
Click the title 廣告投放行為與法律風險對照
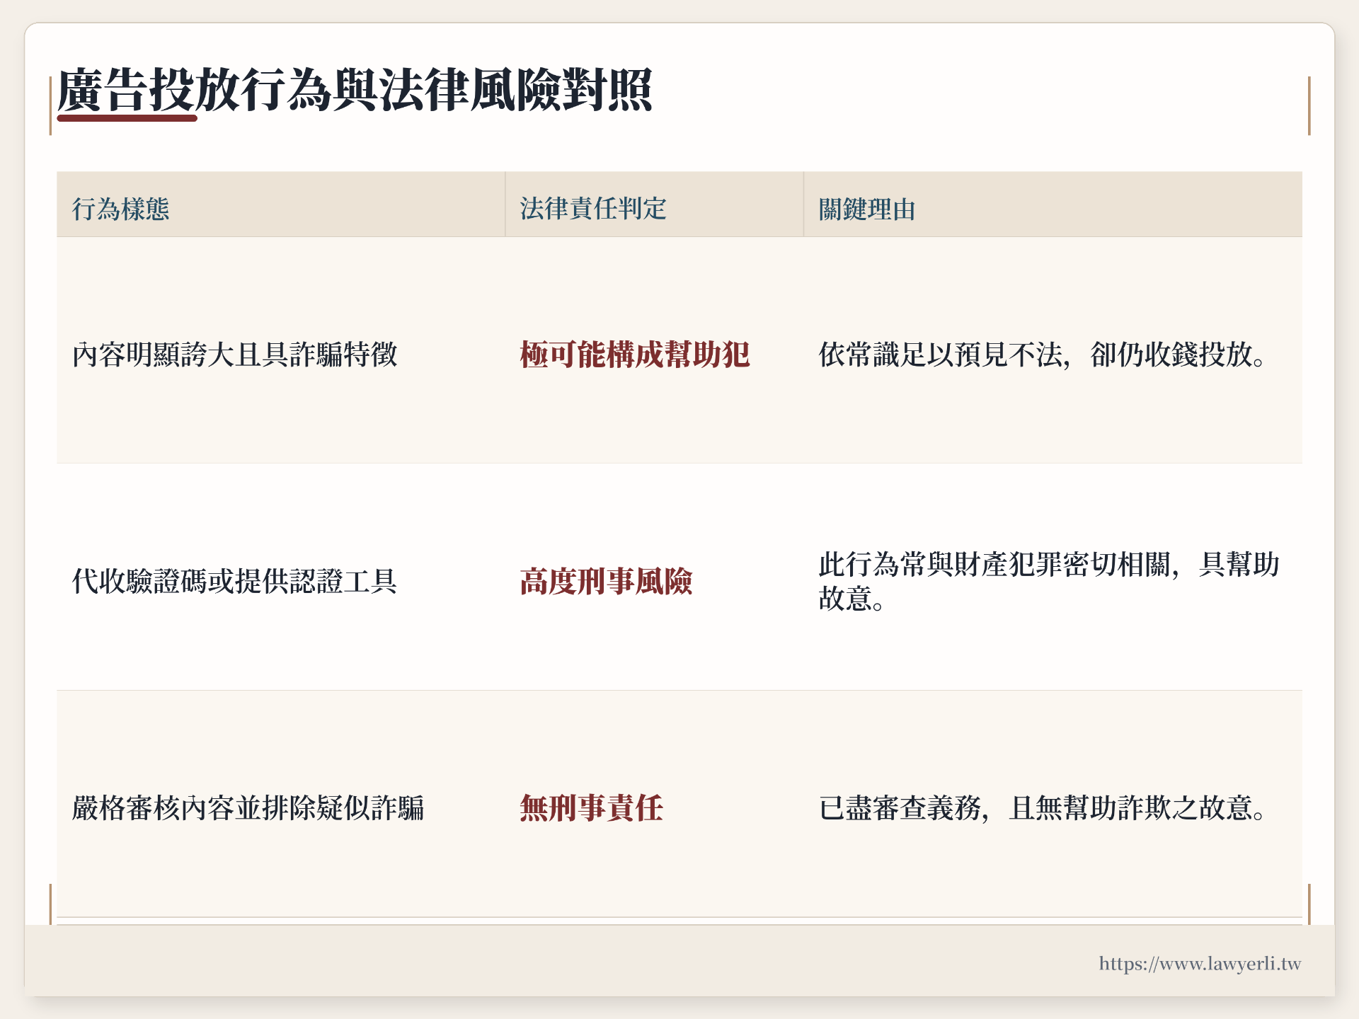(354, 90)
